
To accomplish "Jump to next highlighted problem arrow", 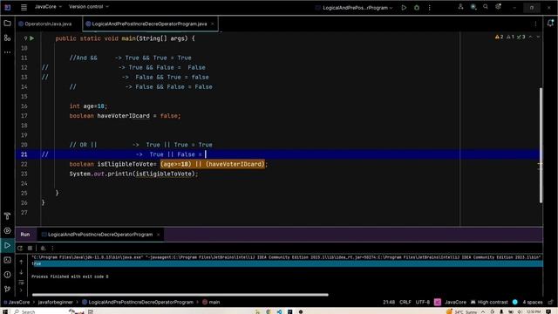I will coord(538,37).
